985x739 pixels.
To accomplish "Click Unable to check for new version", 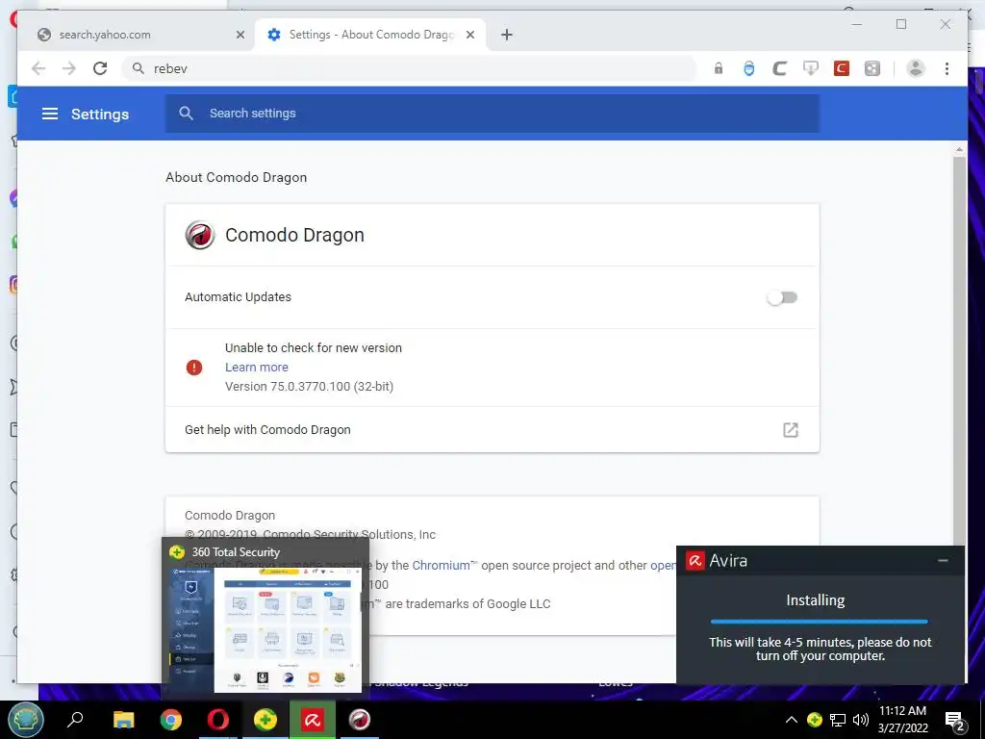I will [x=313, y=348].
